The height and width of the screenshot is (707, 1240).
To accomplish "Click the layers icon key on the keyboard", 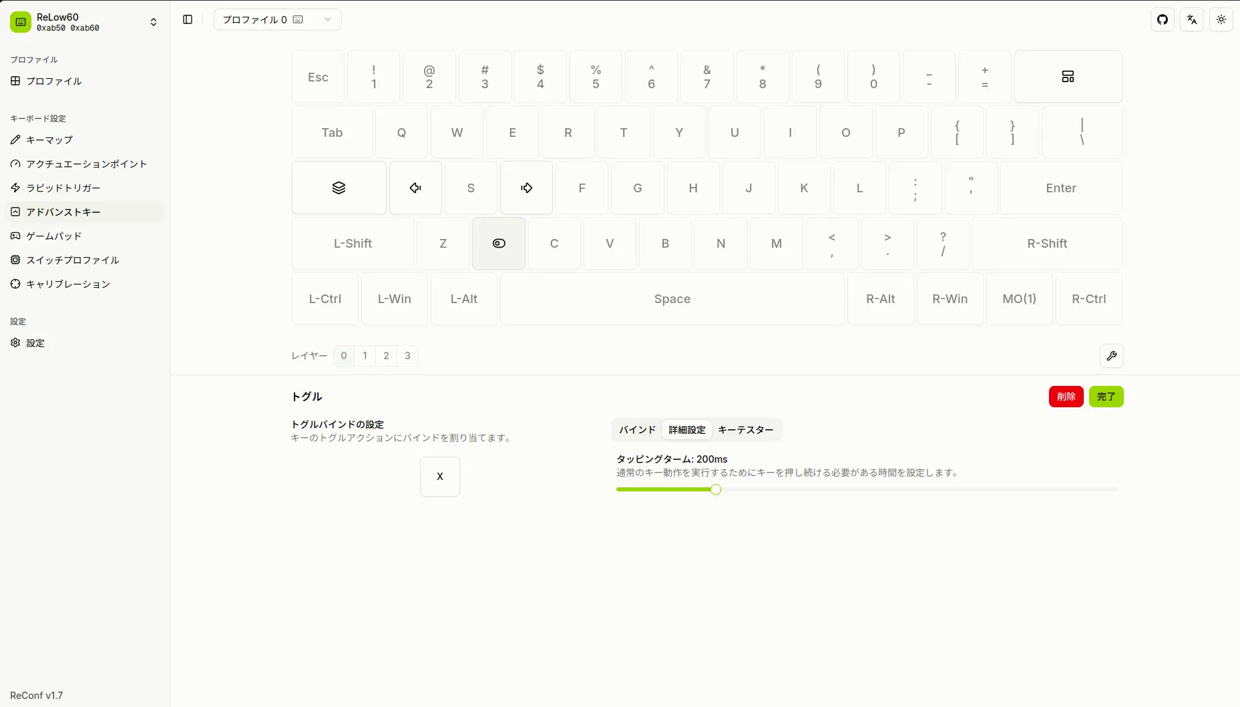I will coord(339,188).
